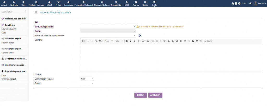Insert a link in the editor
The image size is (267, 106).
(x=185, y=41)
